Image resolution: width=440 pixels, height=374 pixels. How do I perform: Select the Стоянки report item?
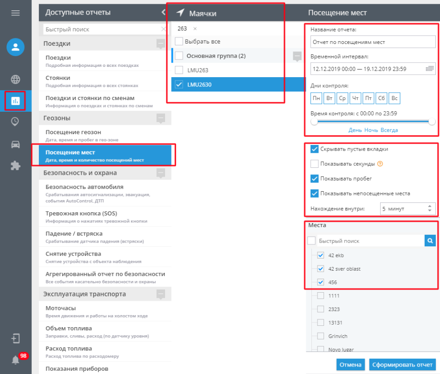coord(105,81)
